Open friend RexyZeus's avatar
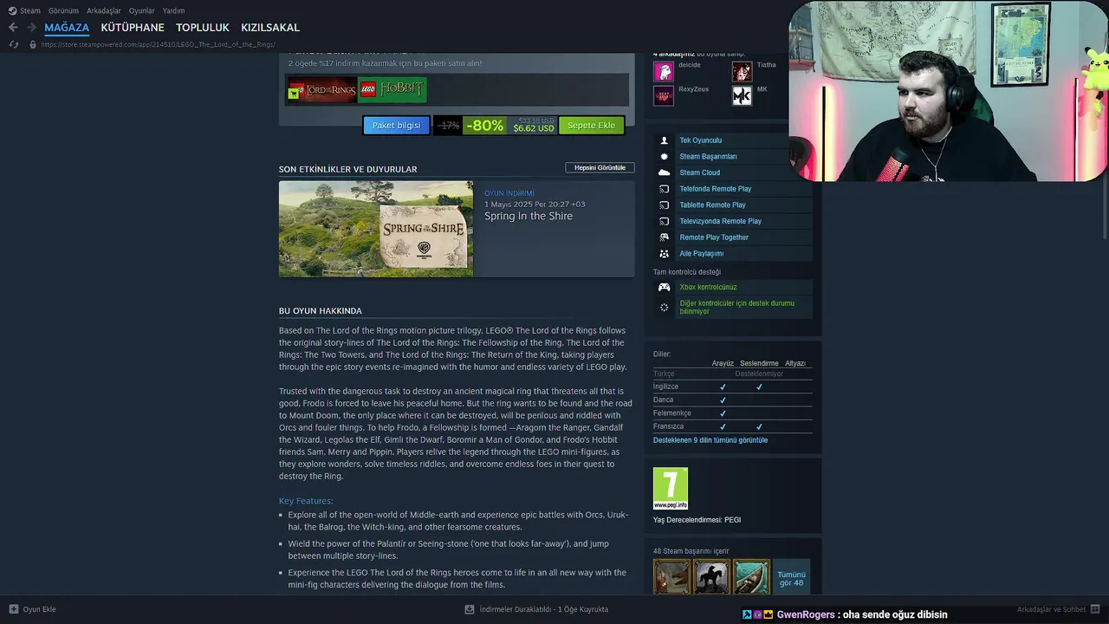This screenshot has height=624, width=1109. tap(664, 95)
